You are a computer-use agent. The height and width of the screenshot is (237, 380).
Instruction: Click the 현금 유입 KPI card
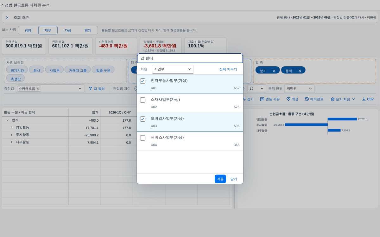click(x=24, y=46)
